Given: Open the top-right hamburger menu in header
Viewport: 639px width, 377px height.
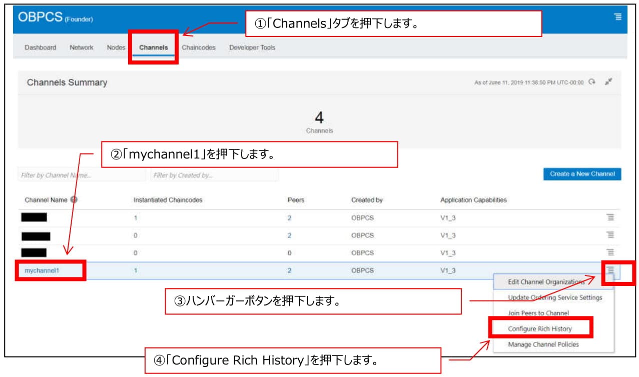Looking at the screenshot, I should tap(618, 16).
